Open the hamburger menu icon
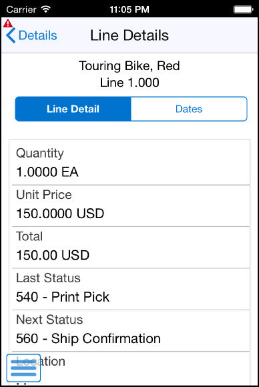 (x=23, y=368)
